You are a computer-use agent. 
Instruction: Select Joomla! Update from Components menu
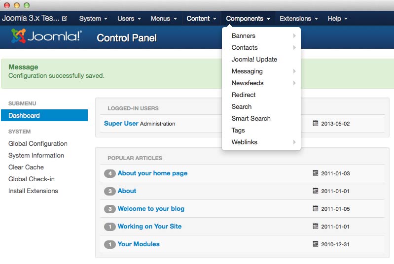(x=254, y=60)
